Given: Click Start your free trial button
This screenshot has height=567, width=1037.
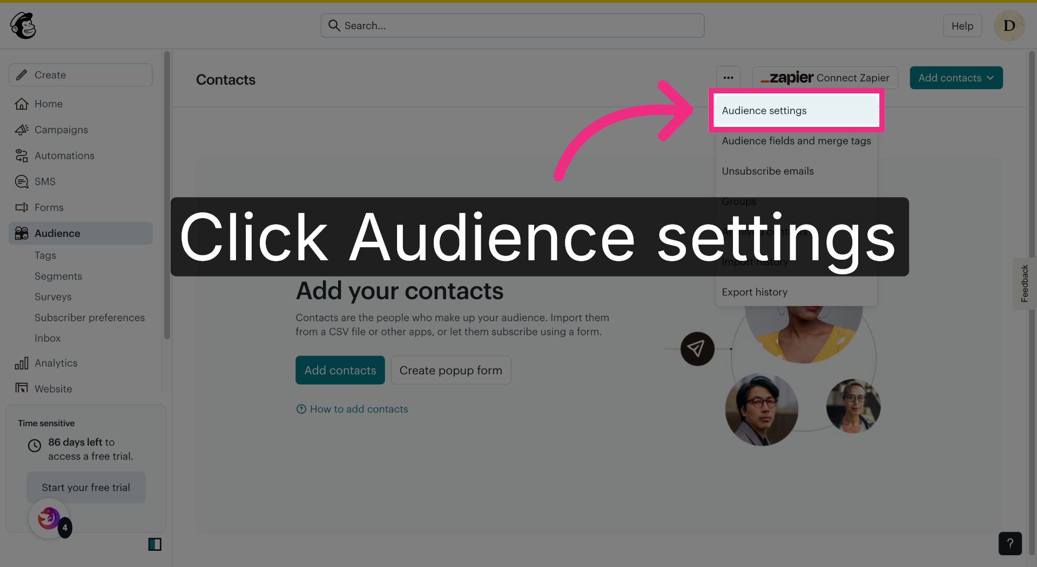Looking at the screenshot, I should (86, 487).
